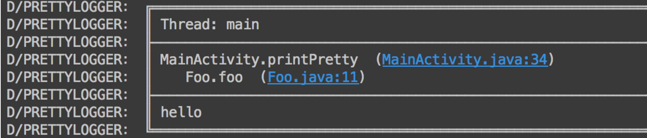Click the D/PRETTYLOGGER tag beside Foo.foo
The image size is (647, 138).
68,77
